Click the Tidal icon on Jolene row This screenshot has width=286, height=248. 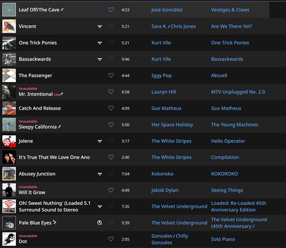[100, 141]
